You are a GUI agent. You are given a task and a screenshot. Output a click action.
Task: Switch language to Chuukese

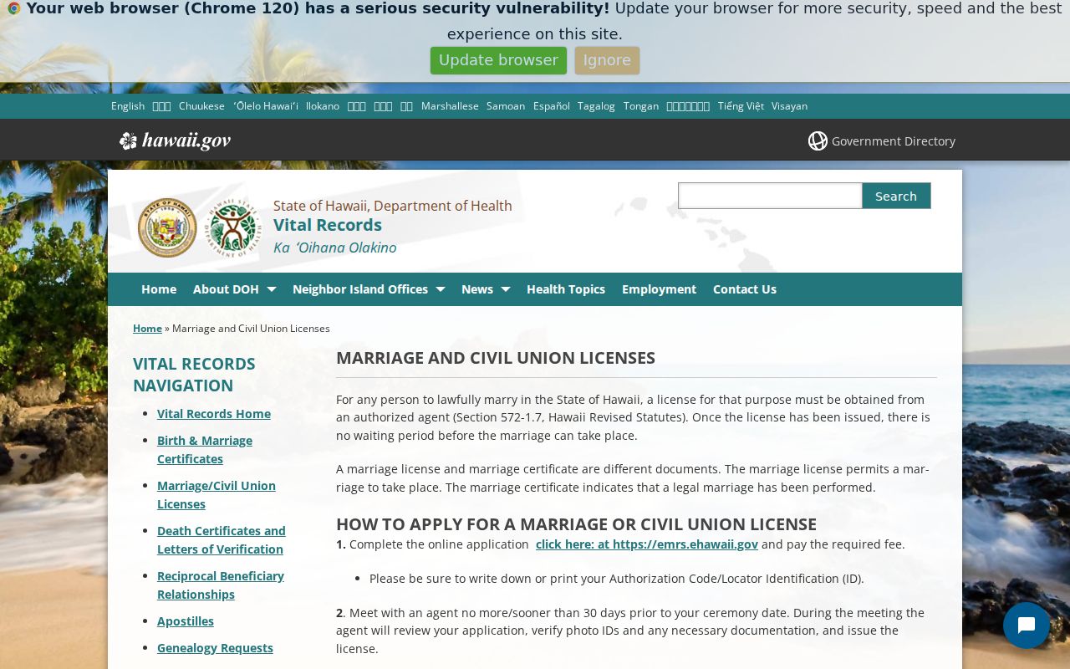201,106
